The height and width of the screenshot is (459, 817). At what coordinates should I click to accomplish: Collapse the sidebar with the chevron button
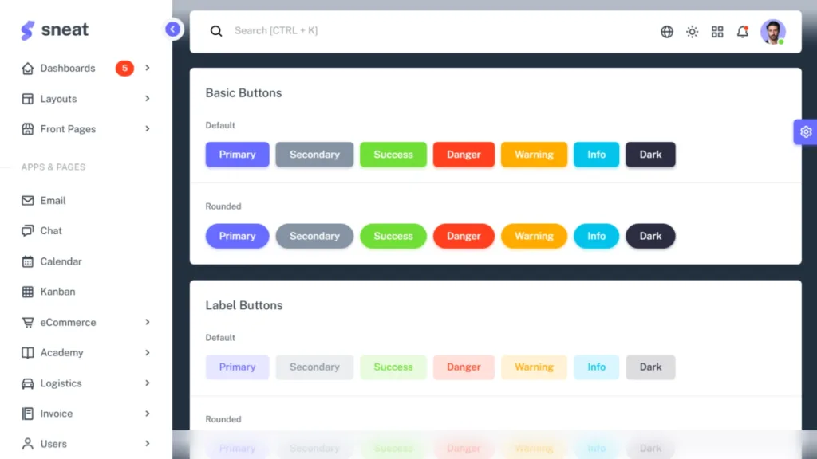[x=172, y=29]
